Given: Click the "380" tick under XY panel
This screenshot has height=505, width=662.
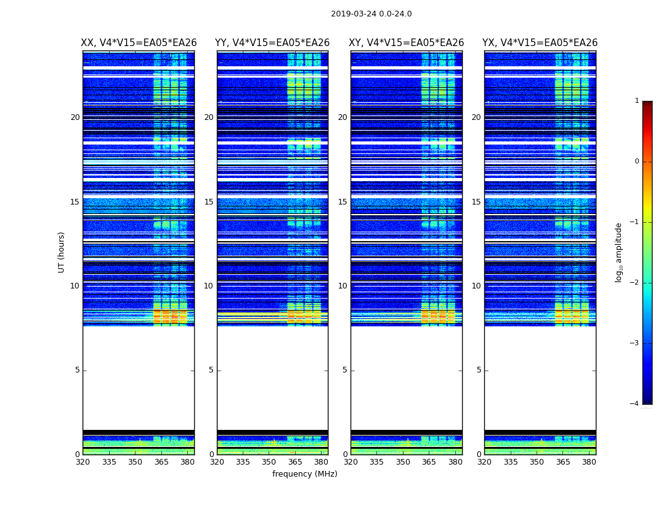Looking at the screenshot, I should (455, 462).
